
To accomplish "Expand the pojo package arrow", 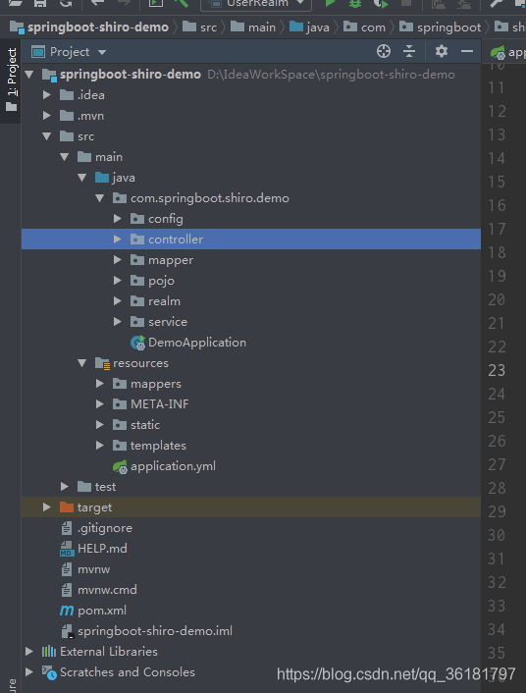I will (x=118, y=280).
